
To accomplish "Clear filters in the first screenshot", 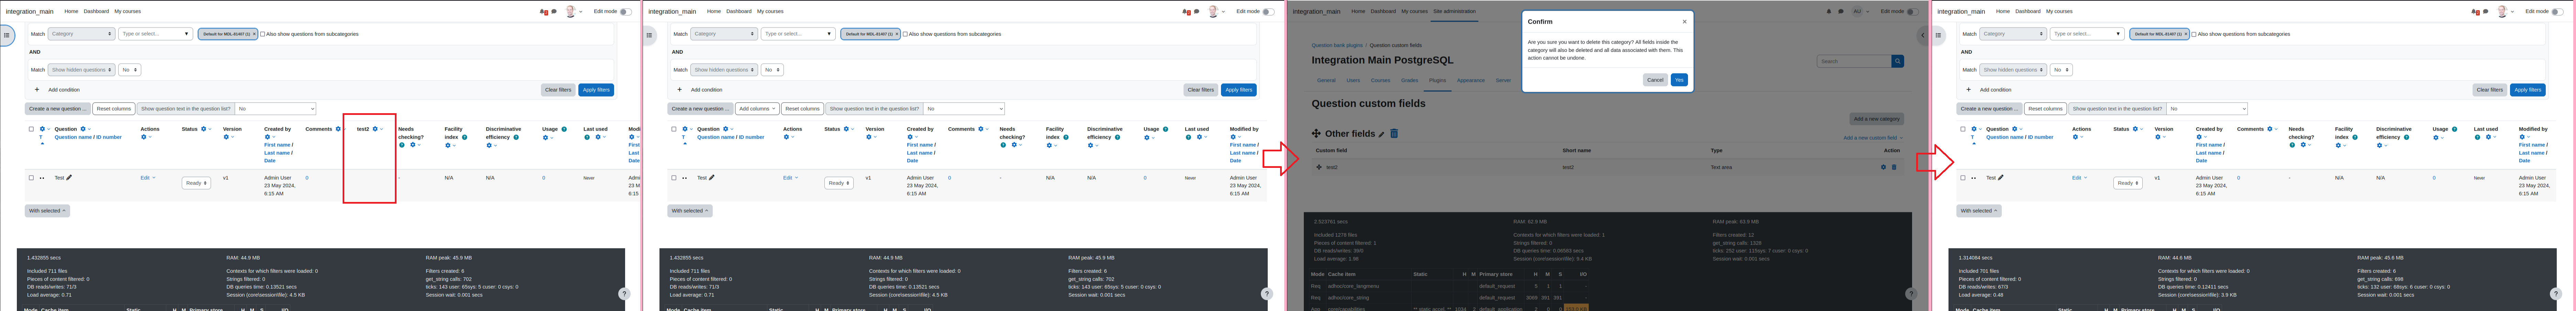I will click(x=558, y=90).
